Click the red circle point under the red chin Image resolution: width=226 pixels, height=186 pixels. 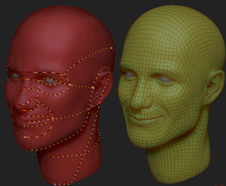click(x=27, y=149)
